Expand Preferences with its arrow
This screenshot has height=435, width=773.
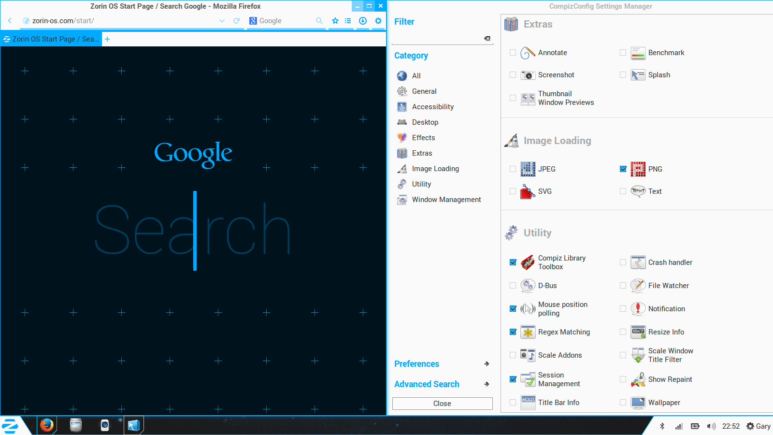tap(487, 364)
